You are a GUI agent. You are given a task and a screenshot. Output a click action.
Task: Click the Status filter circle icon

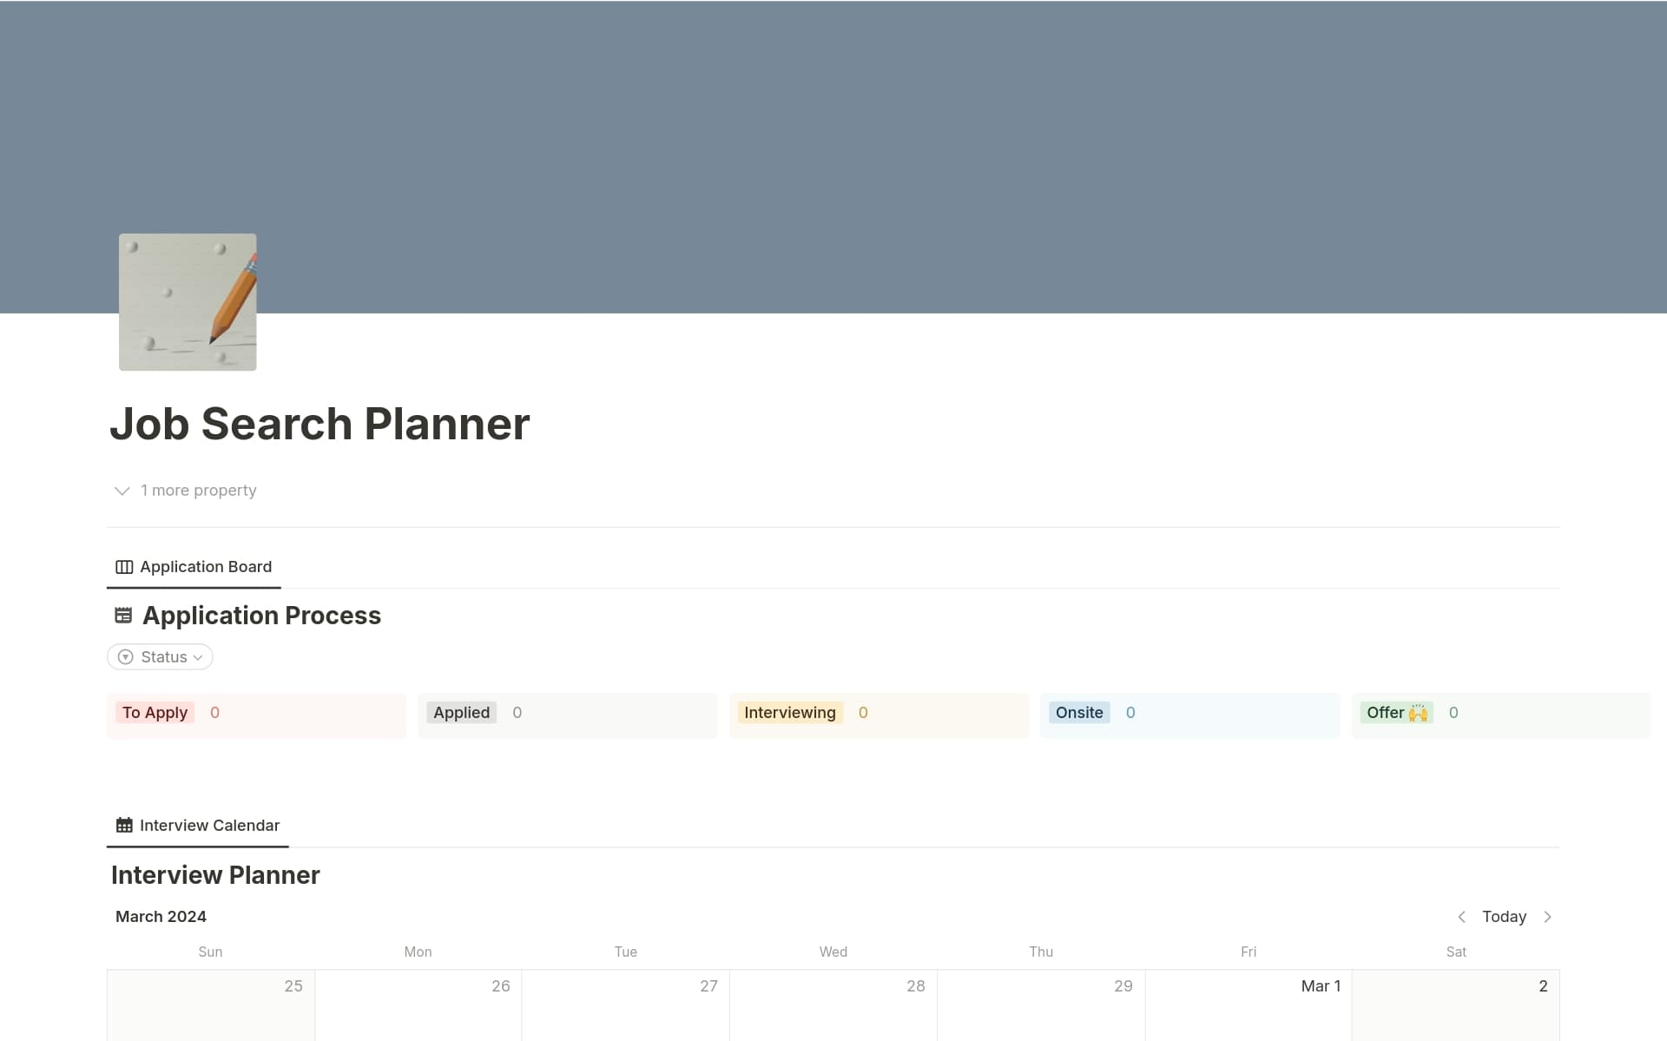tap(126, 657)
